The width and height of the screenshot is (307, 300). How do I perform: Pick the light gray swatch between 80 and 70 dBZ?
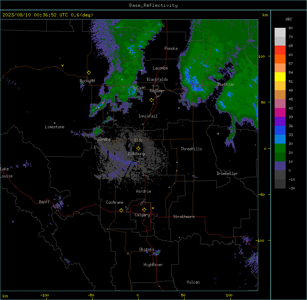tap(280, 32)
